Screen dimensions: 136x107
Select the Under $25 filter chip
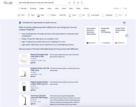click(x=63, y=15)
